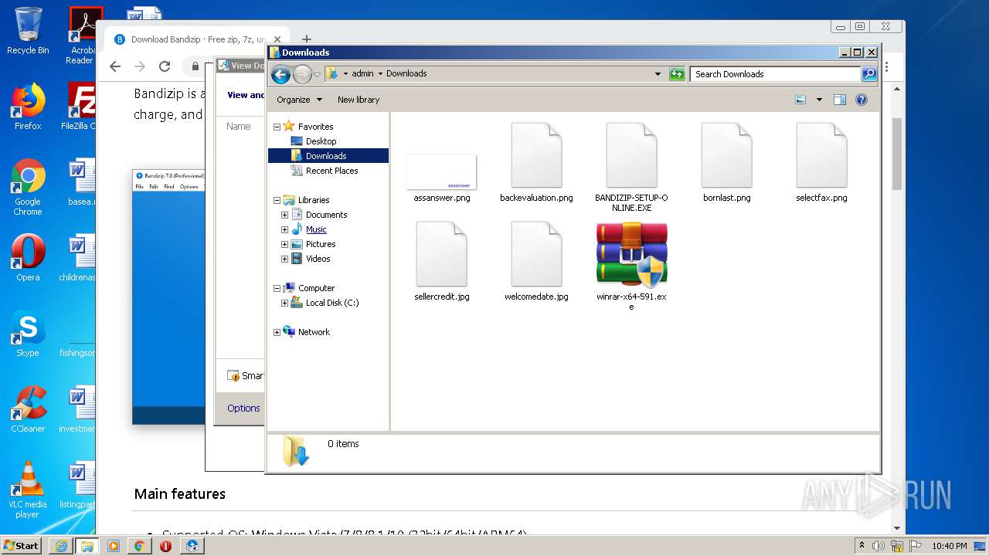Screen dimensions: 989x556
Task: Click the taskbar clock showing 10:40 PM
Action: 950,546
